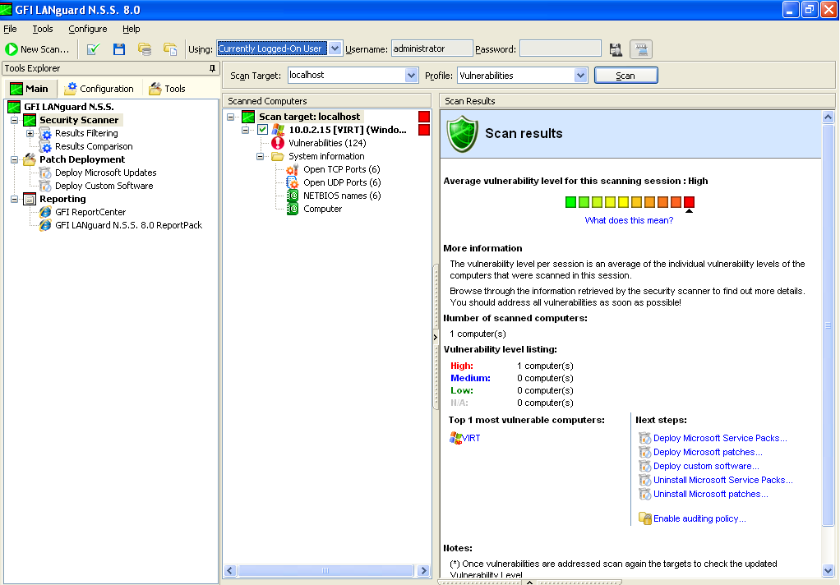
Task: Click the green shield Scan results icon
Action: 462,134
